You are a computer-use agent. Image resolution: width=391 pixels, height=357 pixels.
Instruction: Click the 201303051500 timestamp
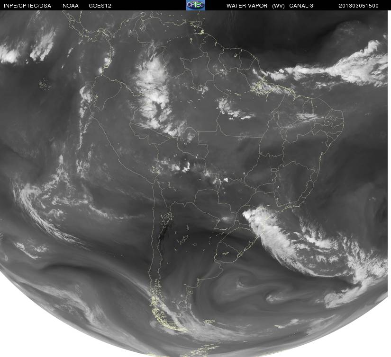tap(359, 6)
